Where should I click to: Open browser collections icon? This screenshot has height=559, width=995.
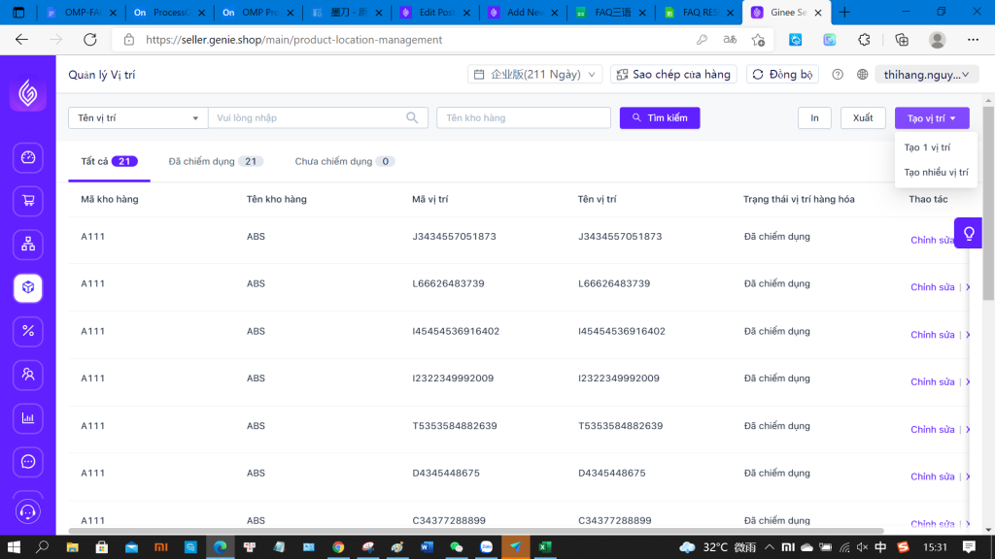coord(902,39)
